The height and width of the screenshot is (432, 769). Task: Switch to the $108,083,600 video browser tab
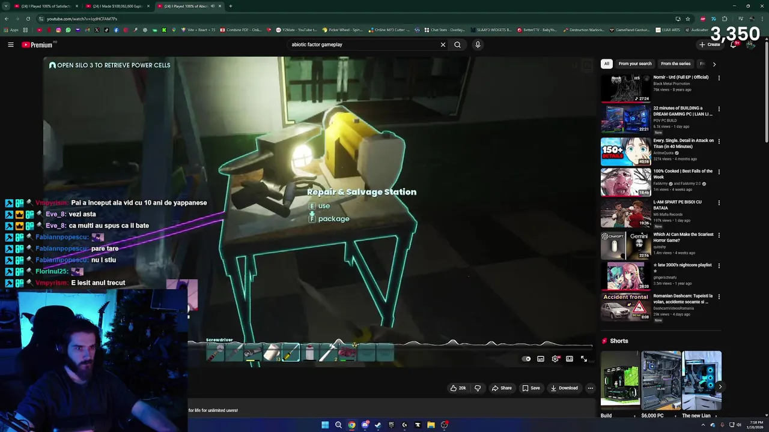(117, 6)
